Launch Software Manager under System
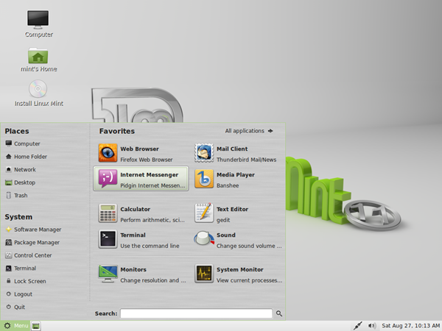Screen dimensions: 442x331 33,229
